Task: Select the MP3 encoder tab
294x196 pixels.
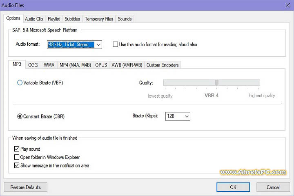Action: click(x=17, y=65)
